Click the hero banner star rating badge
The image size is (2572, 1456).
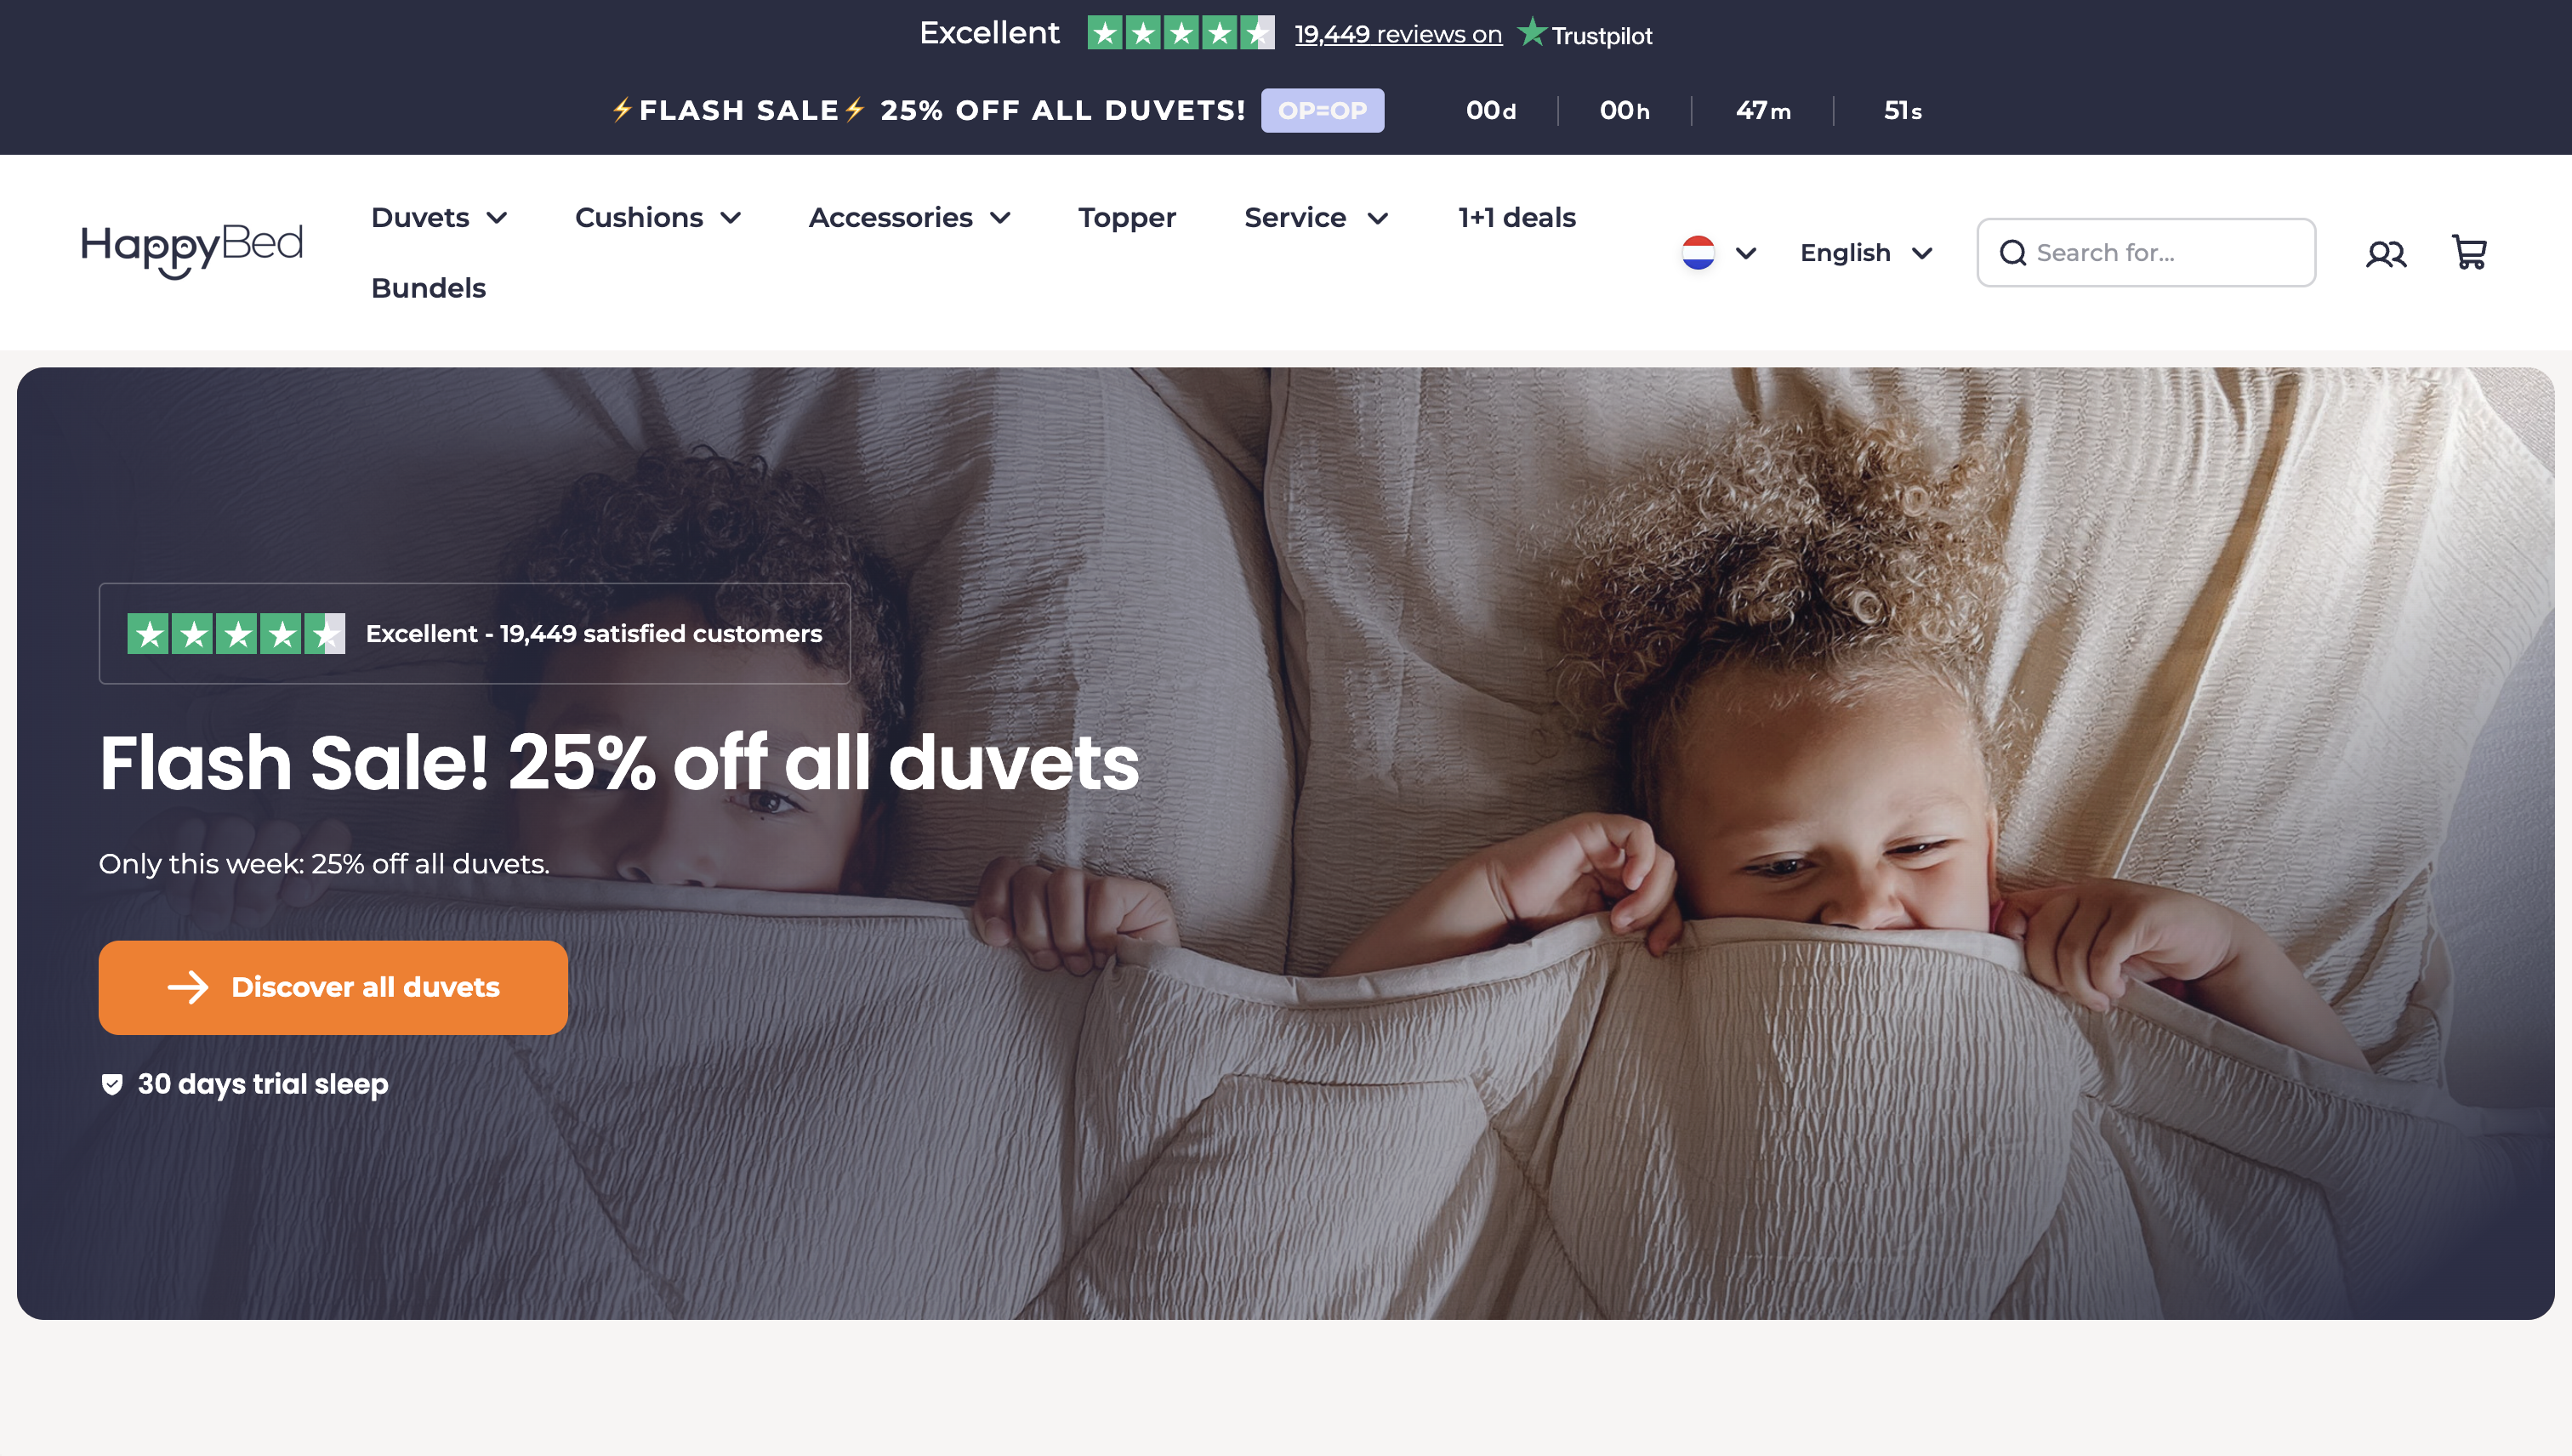pos(236,634)
